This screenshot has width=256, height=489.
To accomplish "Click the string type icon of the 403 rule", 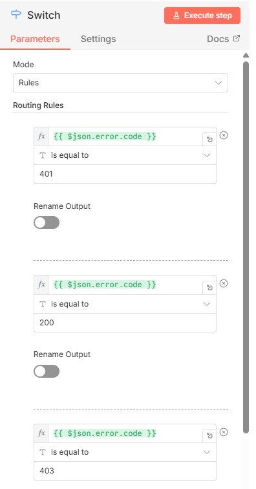I will pyautogui.click(x=43, y=452).
